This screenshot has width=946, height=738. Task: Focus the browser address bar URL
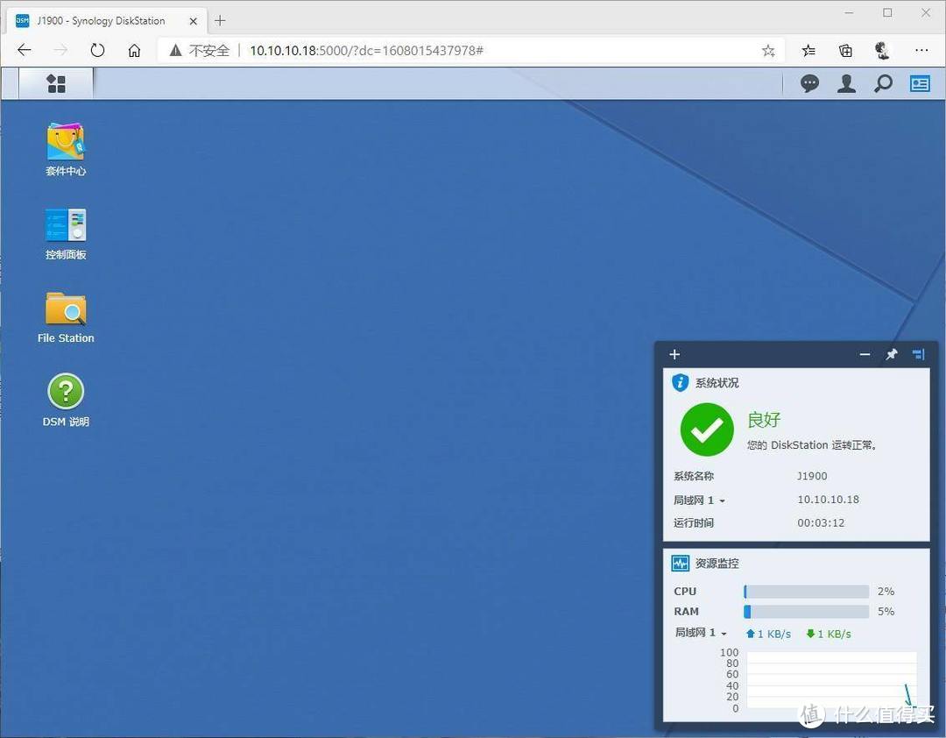tap(366, 51)
